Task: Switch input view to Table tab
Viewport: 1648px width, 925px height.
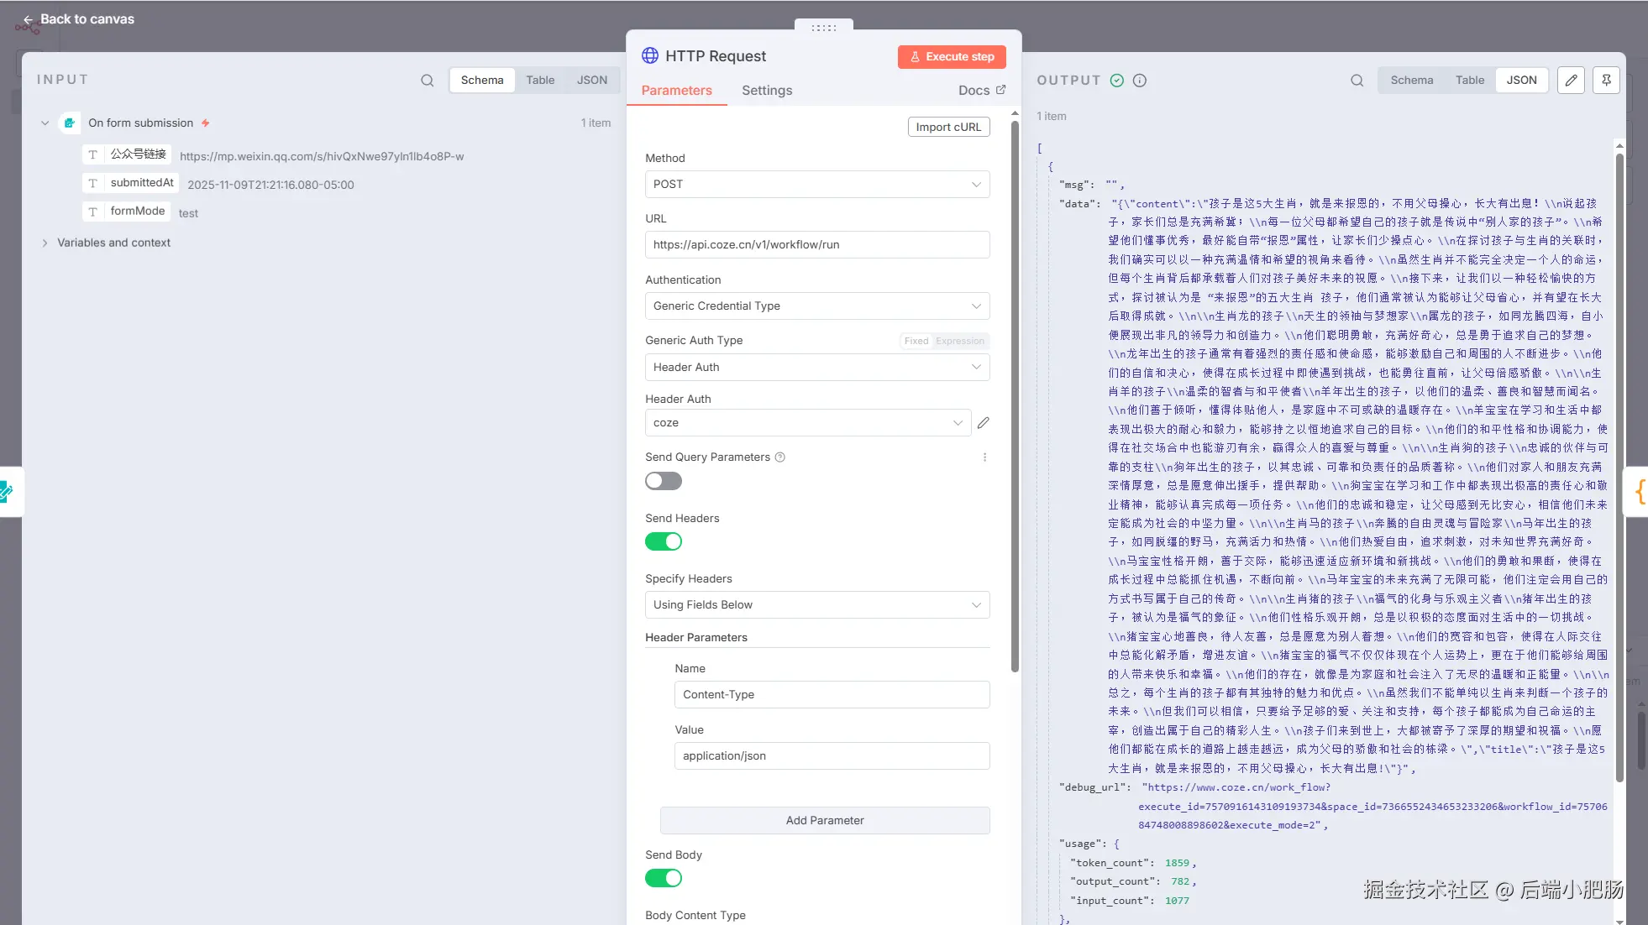Action: click(x=539, y=81)
